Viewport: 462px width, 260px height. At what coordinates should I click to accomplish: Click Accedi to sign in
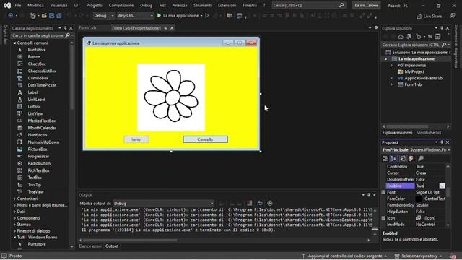[393, 5]
